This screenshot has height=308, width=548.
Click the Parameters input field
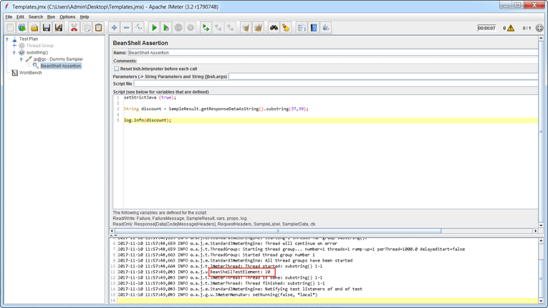pos(383,76)
